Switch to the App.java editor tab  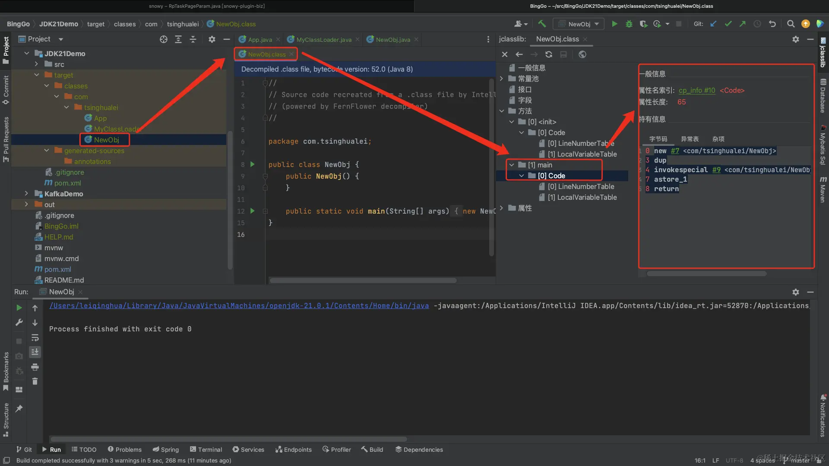pos(259,40)
